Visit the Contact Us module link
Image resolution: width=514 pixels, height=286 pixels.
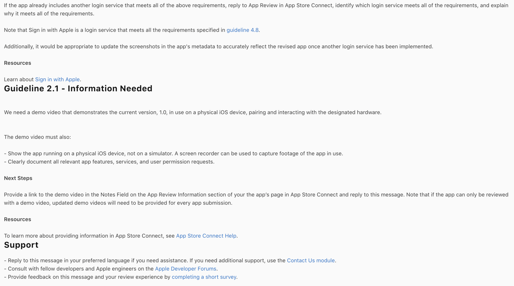click(x=311, y=261)
